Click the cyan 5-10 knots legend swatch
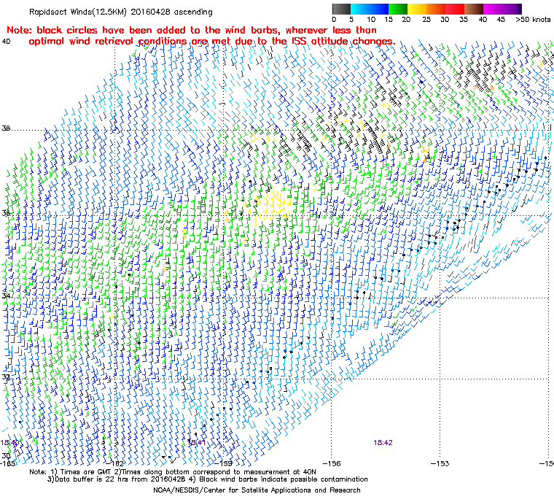 pyautogui.click(x=360, y=9)
